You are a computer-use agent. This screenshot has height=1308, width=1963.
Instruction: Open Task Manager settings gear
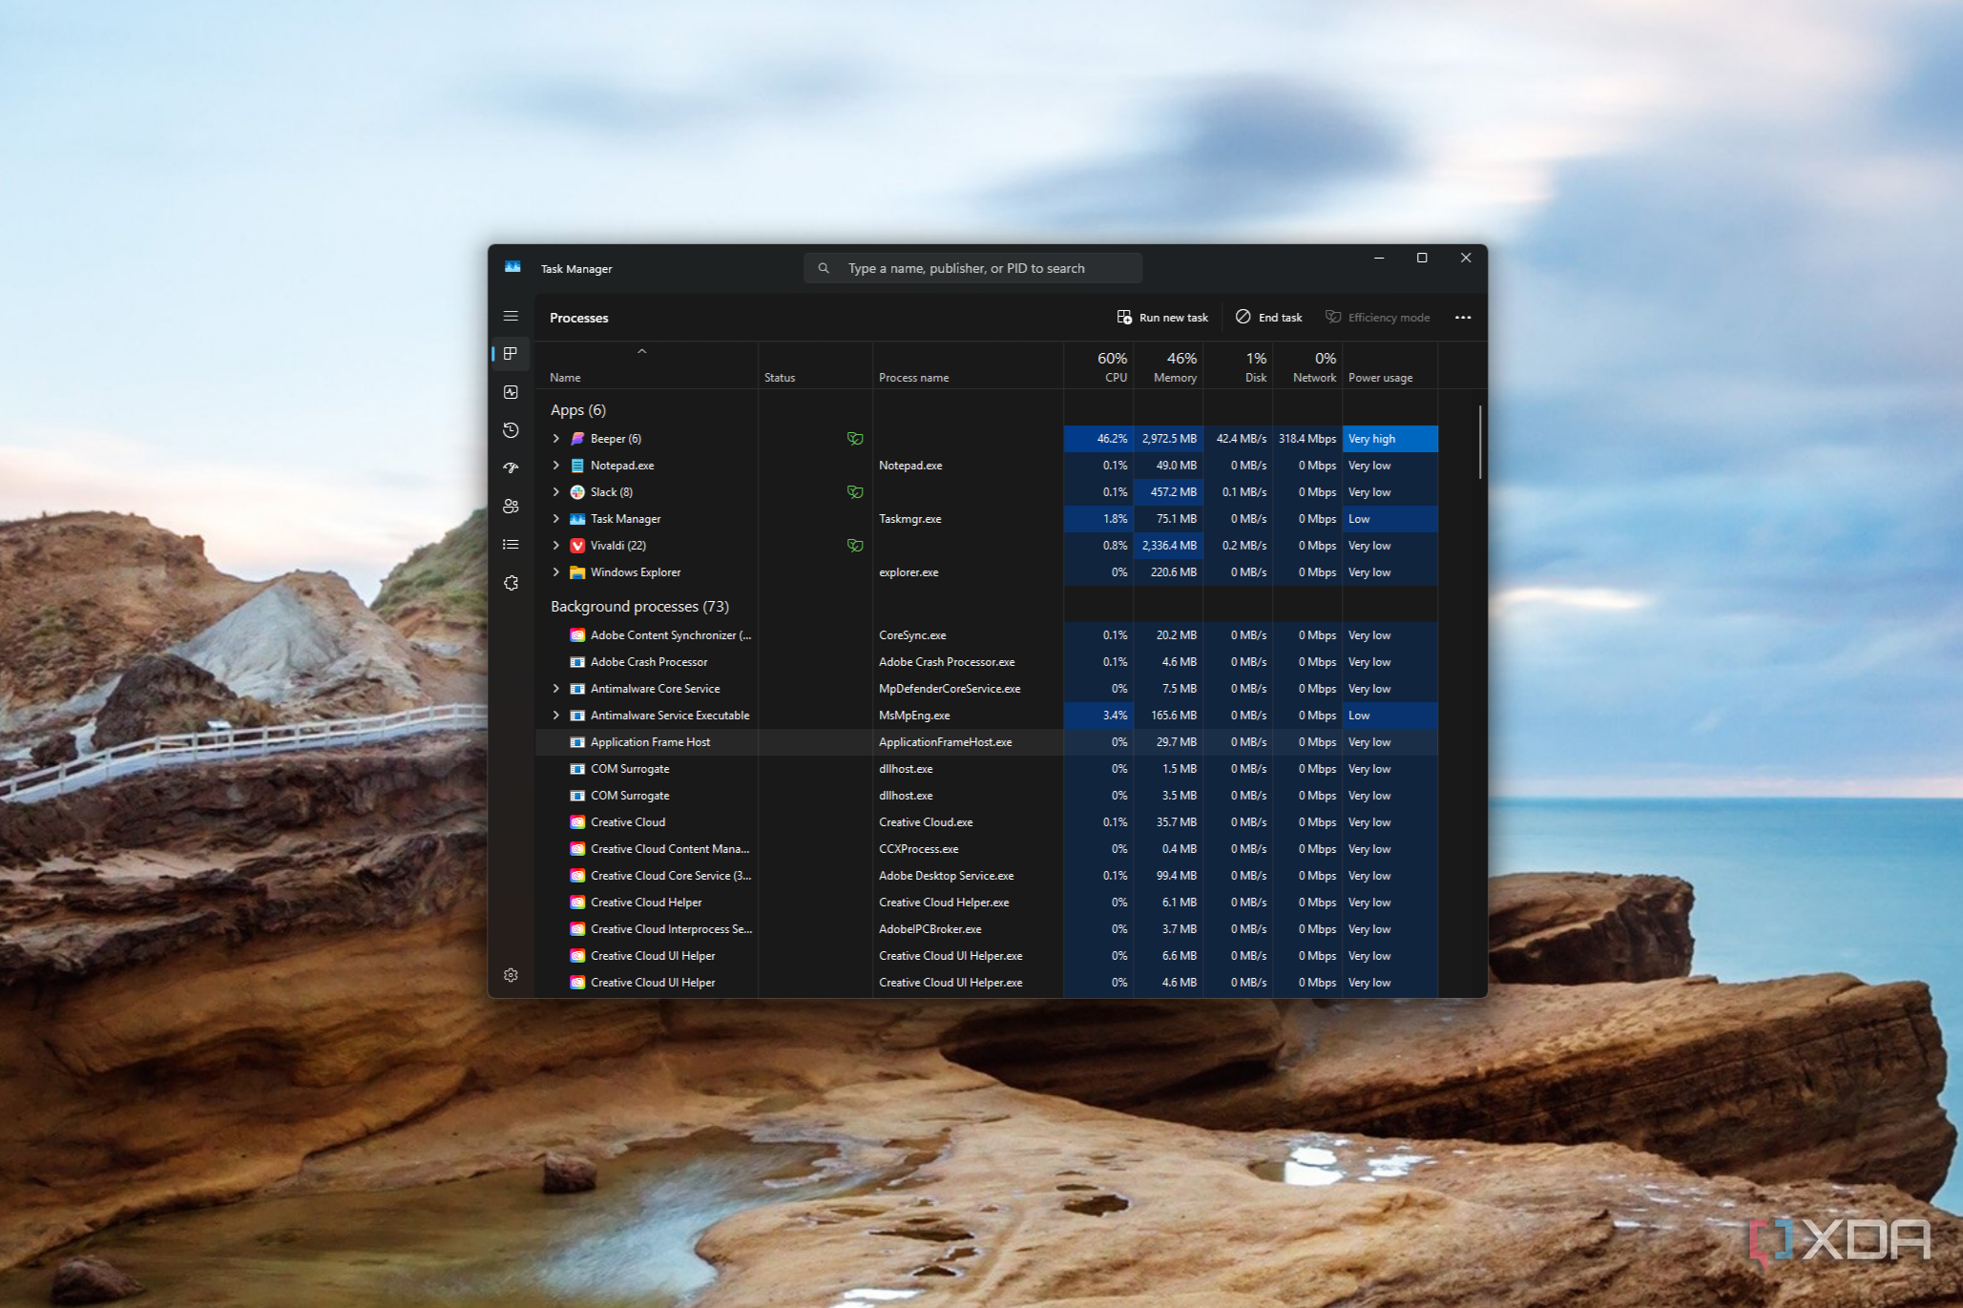(x=511, y=975)
